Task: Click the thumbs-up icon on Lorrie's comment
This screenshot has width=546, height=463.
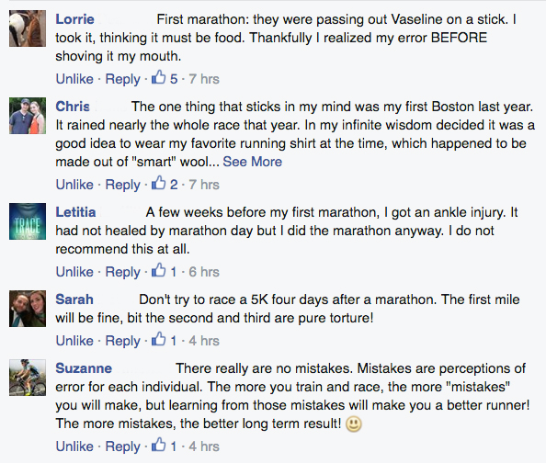Action: (158, 78)
